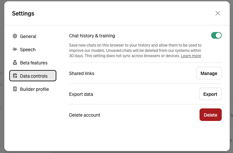Click the red Delete account button
The image size is (233, 153).
coord(210,115)
